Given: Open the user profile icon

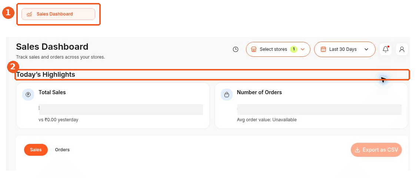Looking at the screenshot, I should coord(402,49).
